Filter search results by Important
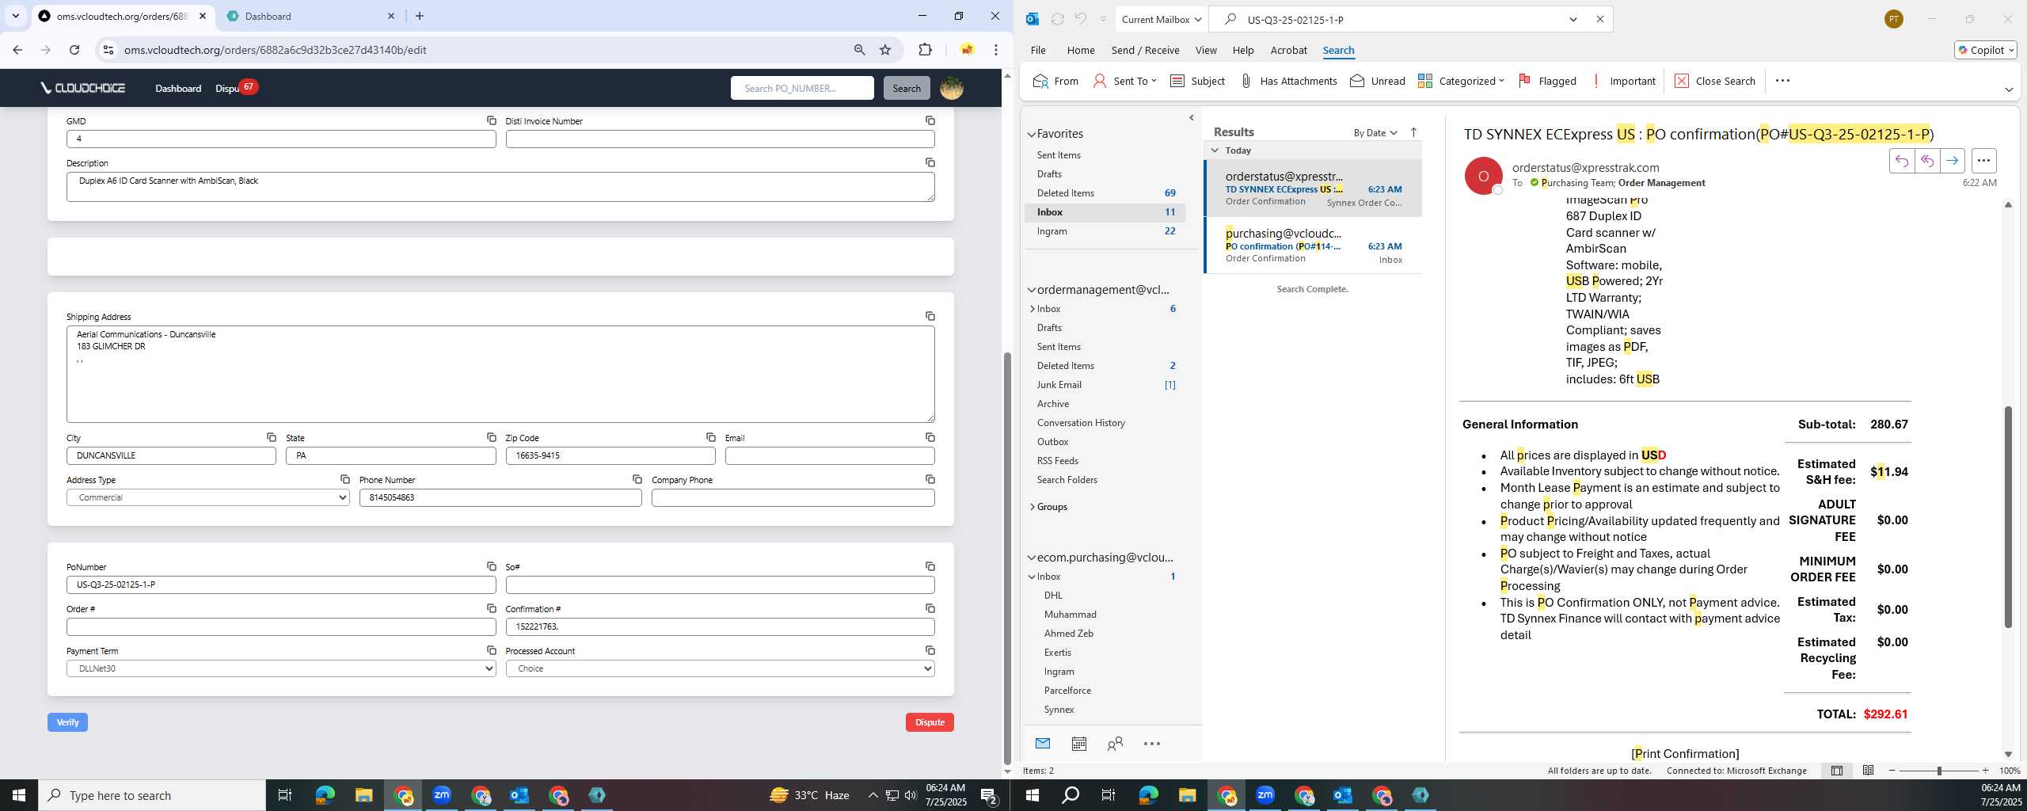2027x811 pixels. coord(1622,81)
